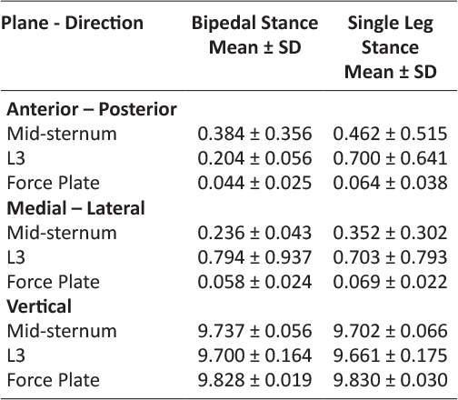Select Force Plate under Anterior – Posterior
Image resolution: width=458 pixels, height=400 pixels.
coord(53,183)
